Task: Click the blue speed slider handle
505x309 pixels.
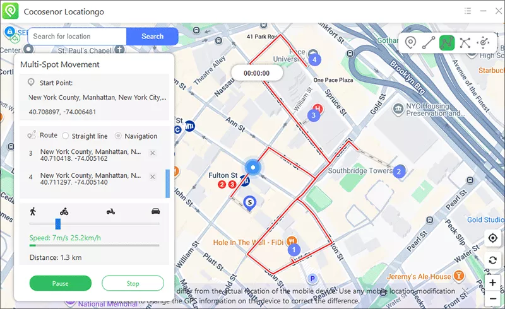Action: click(x=57, y=223)
